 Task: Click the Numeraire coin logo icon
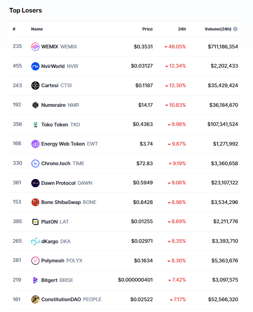35,105
